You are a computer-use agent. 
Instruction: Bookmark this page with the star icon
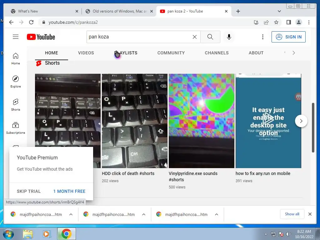[276, 22]
